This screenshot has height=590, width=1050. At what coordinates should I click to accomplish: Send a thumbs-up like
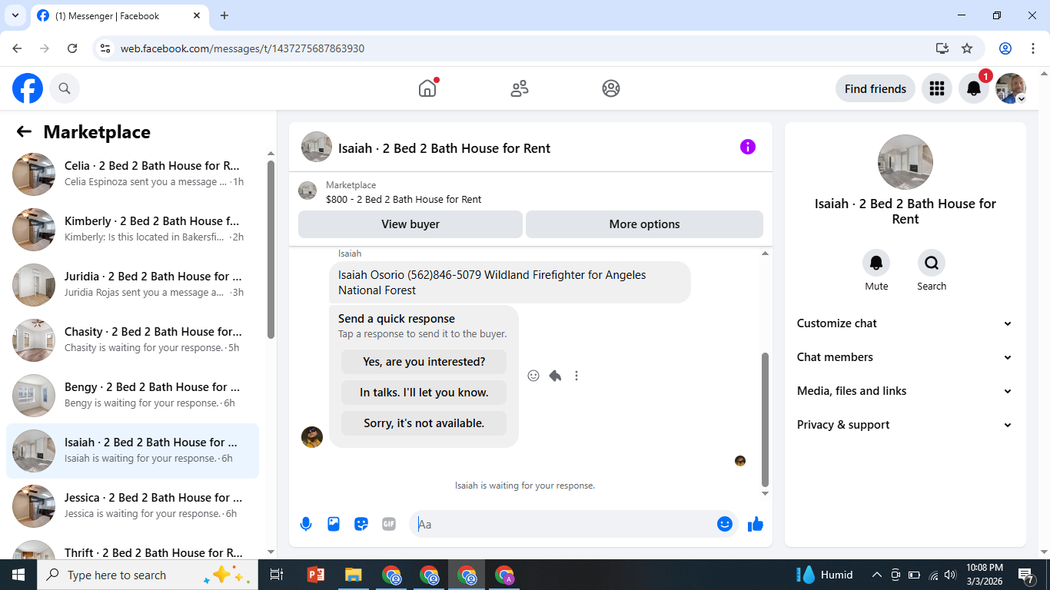click(756, 524)
